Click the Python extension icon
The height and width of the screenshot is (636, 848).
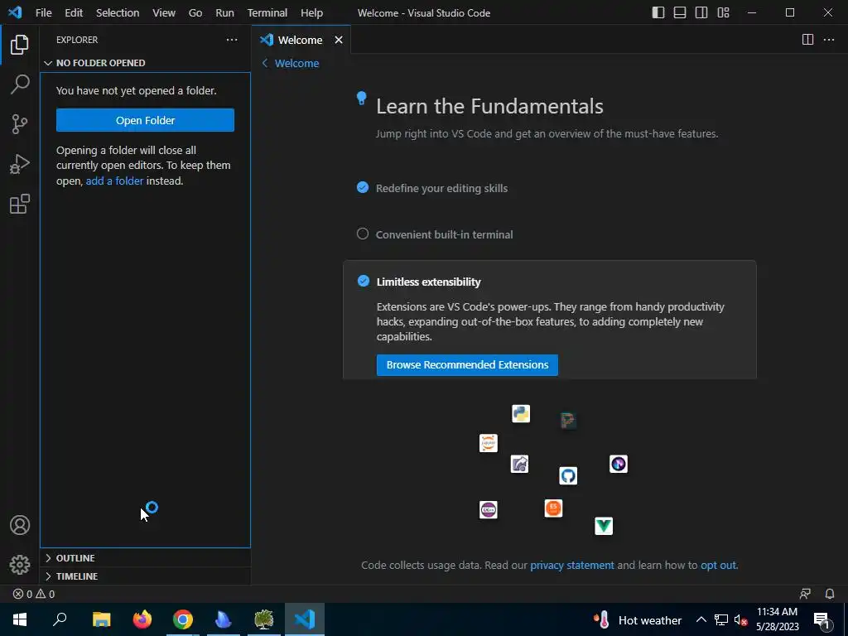coord(521,414)
